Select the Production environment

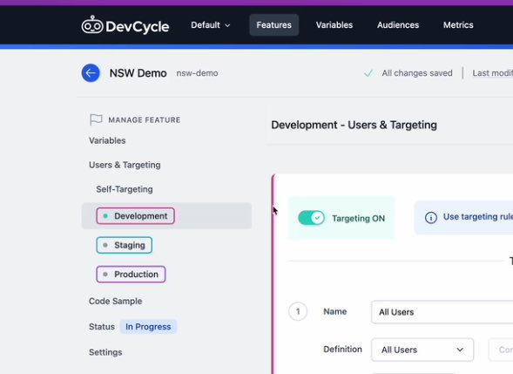(131, 274)
